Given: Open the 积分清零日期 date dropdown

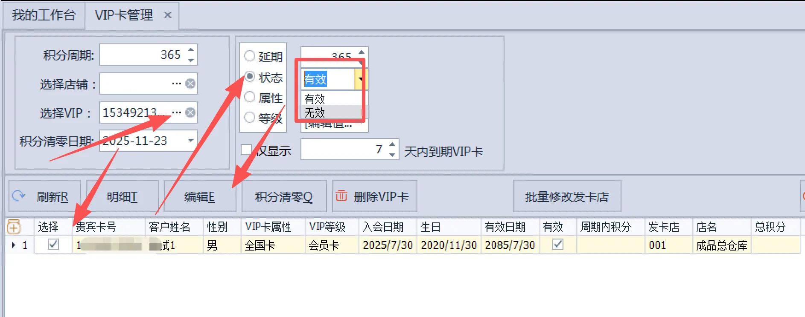Looking at the screenshot, I should point(190,140).
